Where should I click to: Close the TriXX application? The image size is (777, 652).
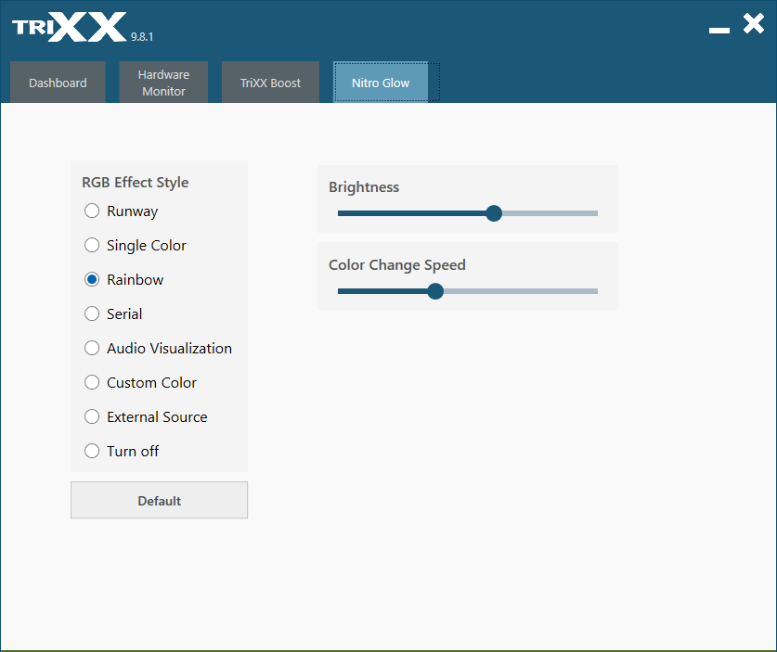coord(754,24)
